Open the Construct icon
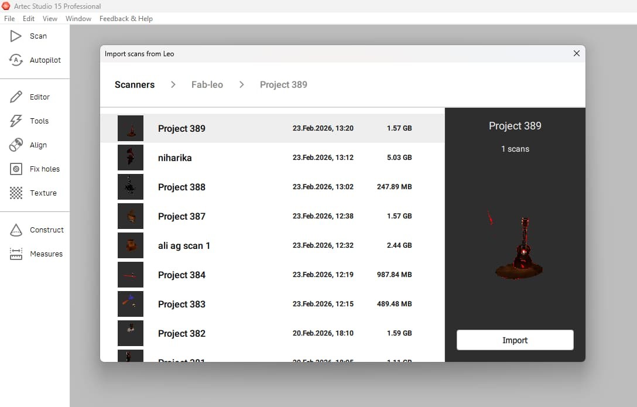 click(x=15, y=230)
